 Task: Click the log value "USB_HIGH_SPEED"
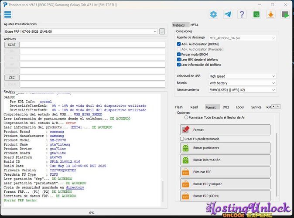[x=88, y=114]
